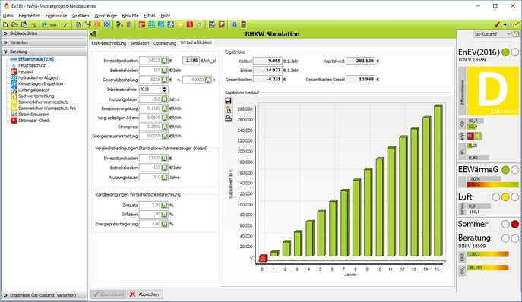Click the red checkmark icon in top right
This screenshot has width=522, height=302.
click(x=497, y=24)
